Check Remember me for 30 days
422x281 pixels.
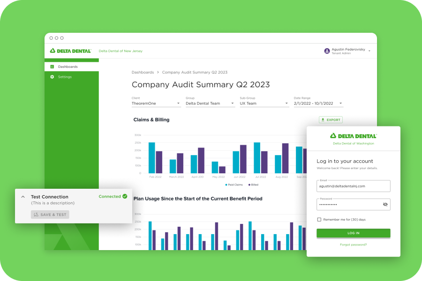click(319, 219)
